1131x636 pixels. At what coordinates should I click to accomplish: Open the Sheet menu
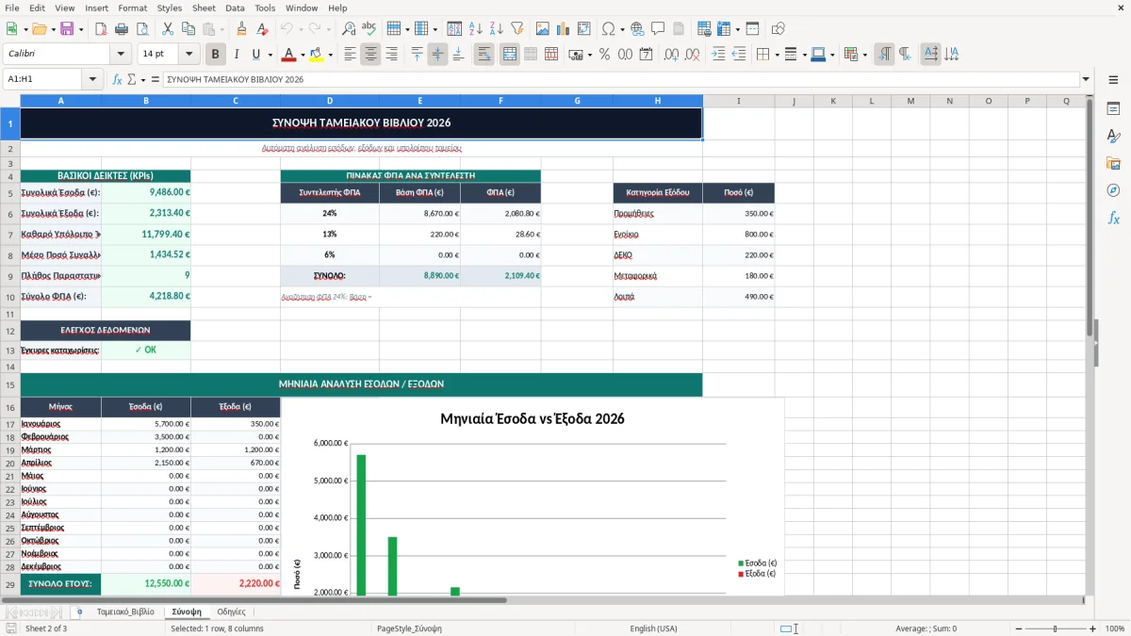pyautogui.click(x=204, y=8)
